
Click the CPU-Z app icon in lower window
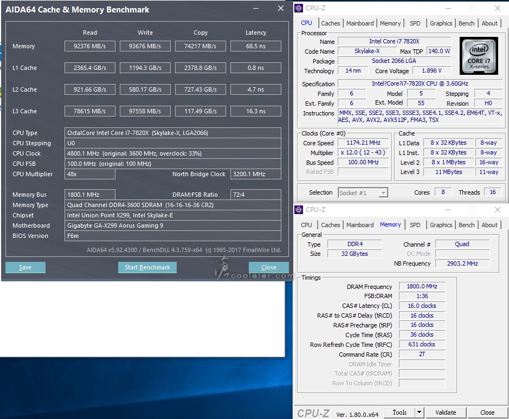[x=299, y=210]
